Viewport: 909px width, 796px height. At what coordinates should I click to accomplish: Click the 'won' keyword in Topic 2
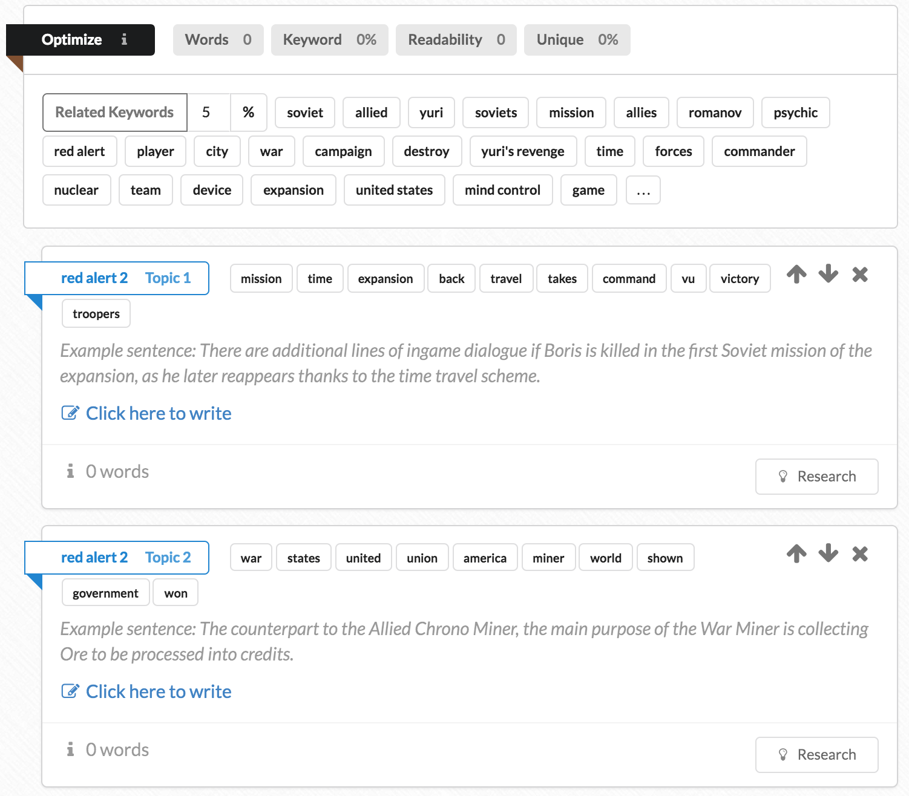point(176,593)
